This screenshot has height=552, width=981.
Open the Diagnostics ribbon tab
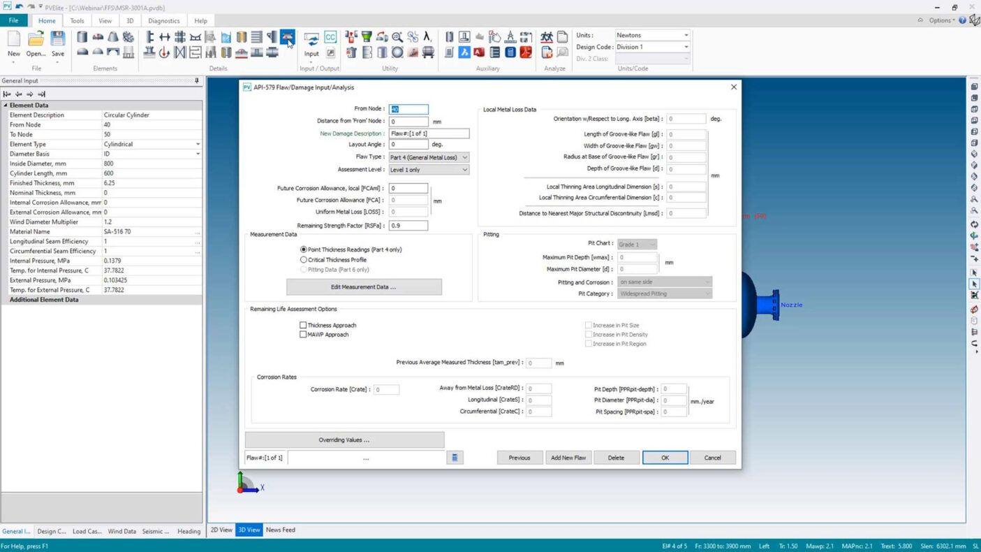(164, 21)
